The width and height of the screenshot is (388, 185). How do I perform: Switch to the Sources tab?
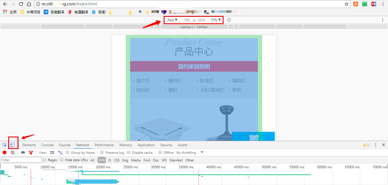(x=65, y=145)
